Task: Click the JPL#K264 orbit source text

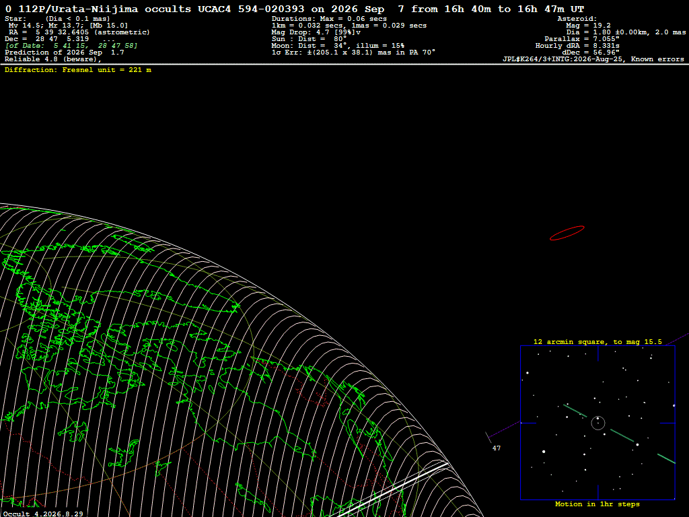Action: (x=593, y=59)
